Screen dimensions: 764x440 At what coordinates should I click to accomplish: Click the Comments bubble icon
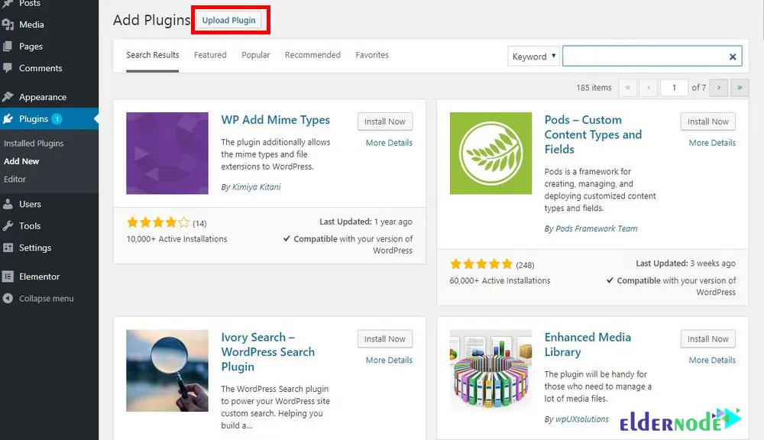(x=8, y=69)
